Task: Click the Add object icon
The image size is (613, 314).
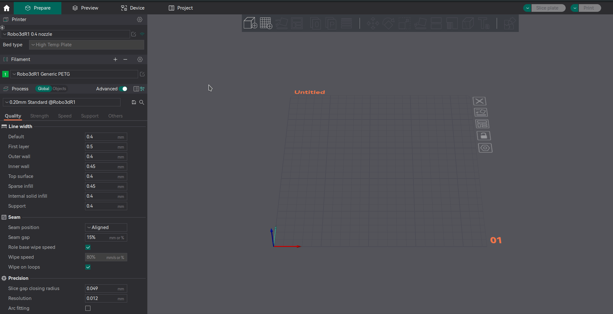Action: tap(250, 23)
